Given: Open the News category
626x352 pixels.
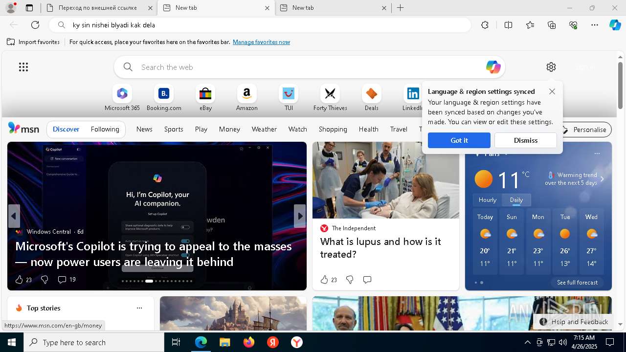Looking at the screenshot, I should [x=144, y=130].
